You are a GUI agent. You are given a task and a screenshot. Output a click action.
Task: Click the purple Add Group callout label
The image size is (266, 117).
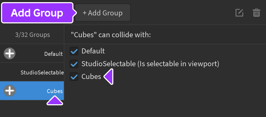coord(37,13)
